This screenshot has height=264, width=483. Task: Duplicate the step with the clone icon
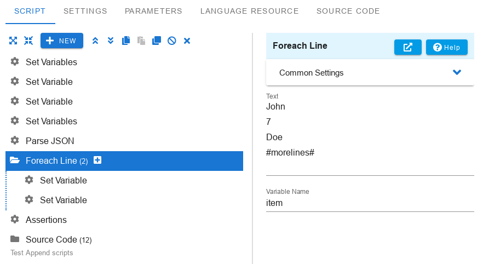157,41
